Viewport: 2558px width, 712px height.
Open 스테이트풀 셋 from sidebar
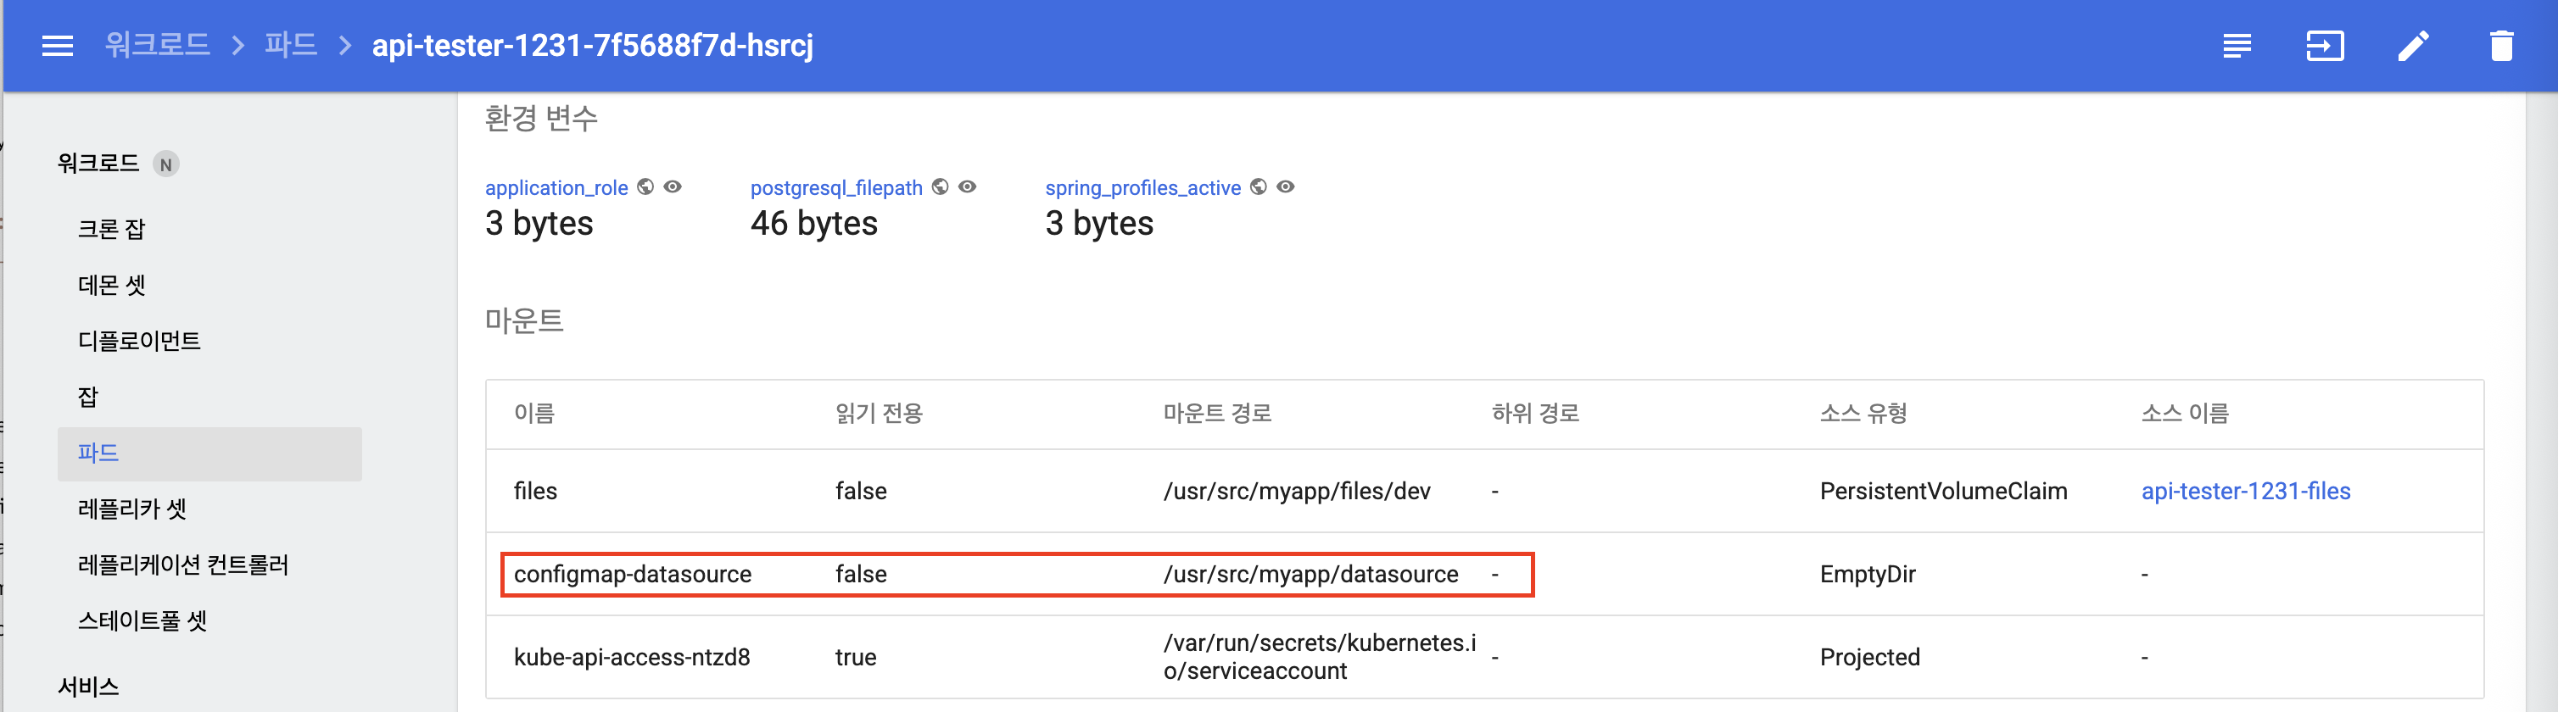(x=142, y=620)
